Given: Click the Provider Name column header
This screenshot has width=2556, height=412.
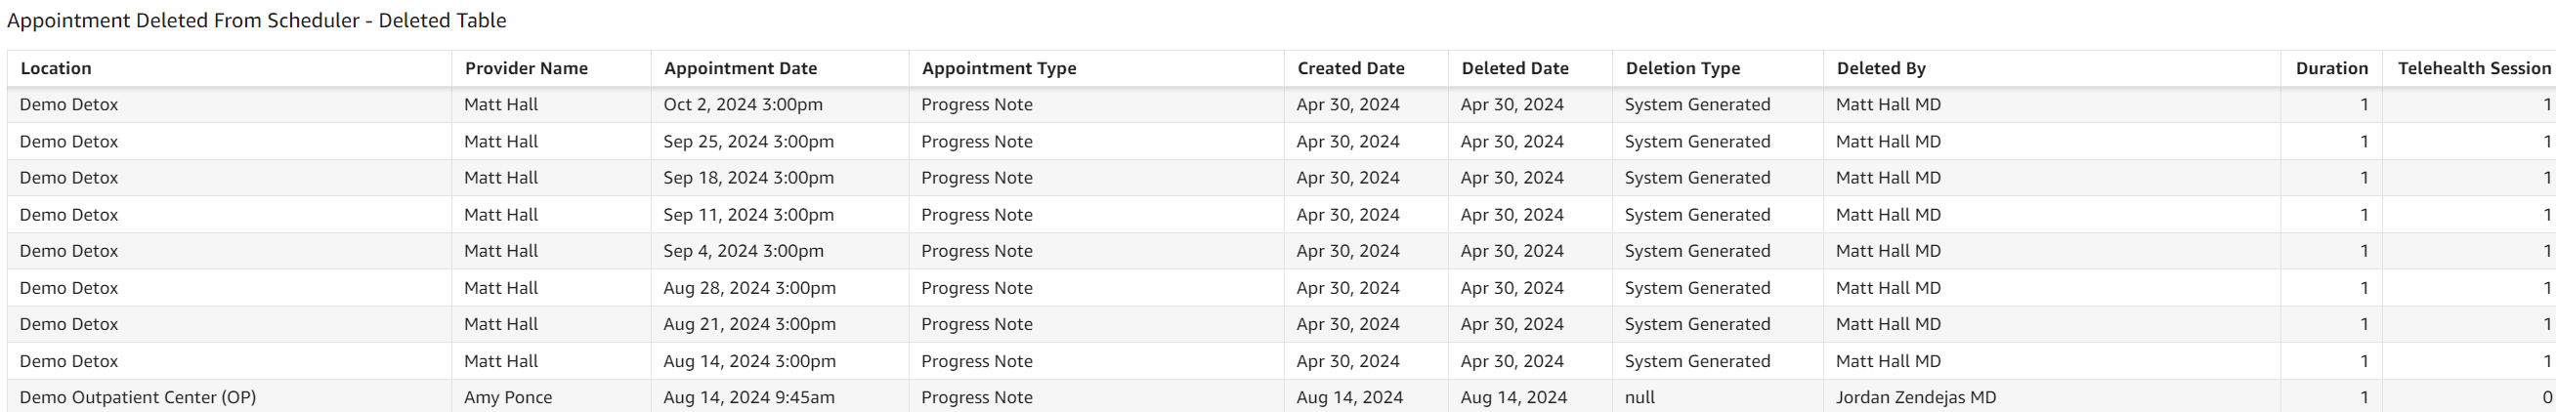Looking at the screenshot, I should click(526, 68).
